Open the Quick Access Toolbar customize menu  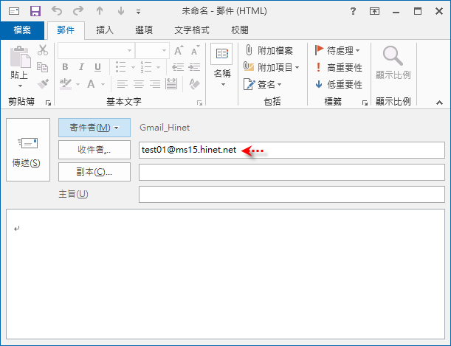138,12
